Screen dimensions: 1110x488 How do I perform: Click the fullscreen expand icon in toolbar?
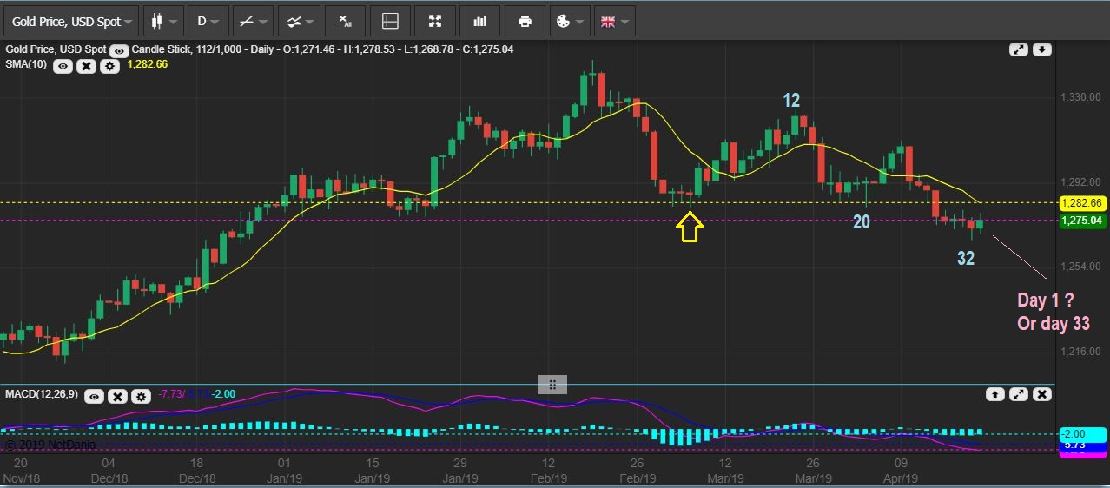click(x=436, y=21)
